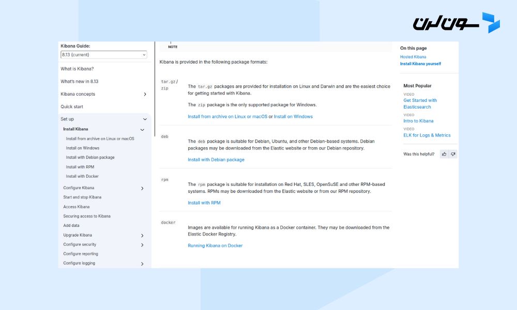Viewport: 517px width, 310px height.
Task: Open the Kibana Guide version dropdown
Action: pos(104,55)
